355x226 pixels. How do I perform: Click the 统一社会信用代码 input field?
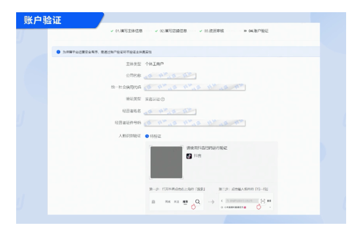(194, 88)
